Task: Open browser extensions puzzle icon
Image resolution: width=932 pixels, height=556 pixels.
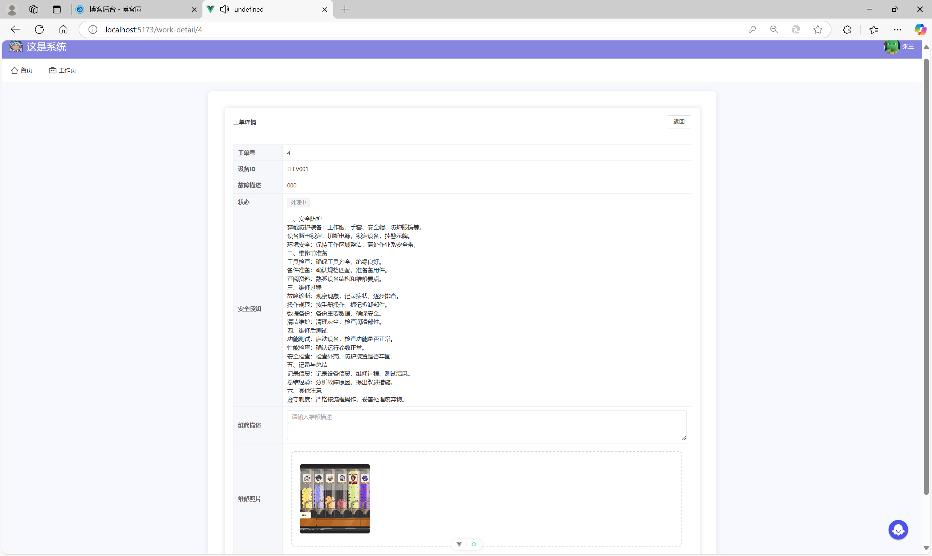Action: pos(846,29)
